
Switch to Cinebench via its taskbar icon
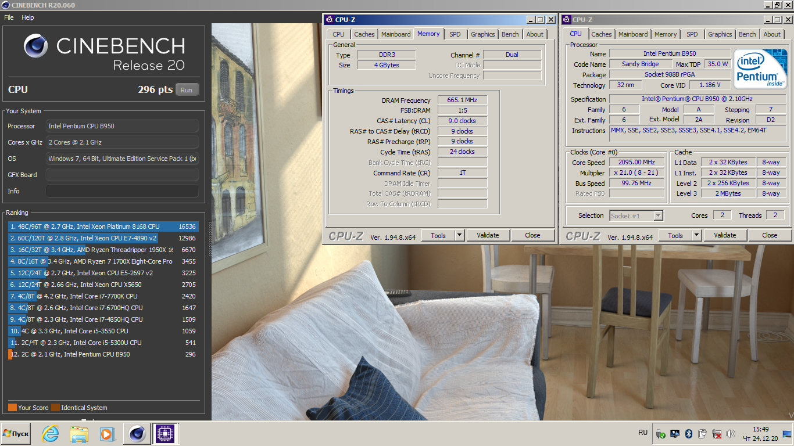coord(137,433)
